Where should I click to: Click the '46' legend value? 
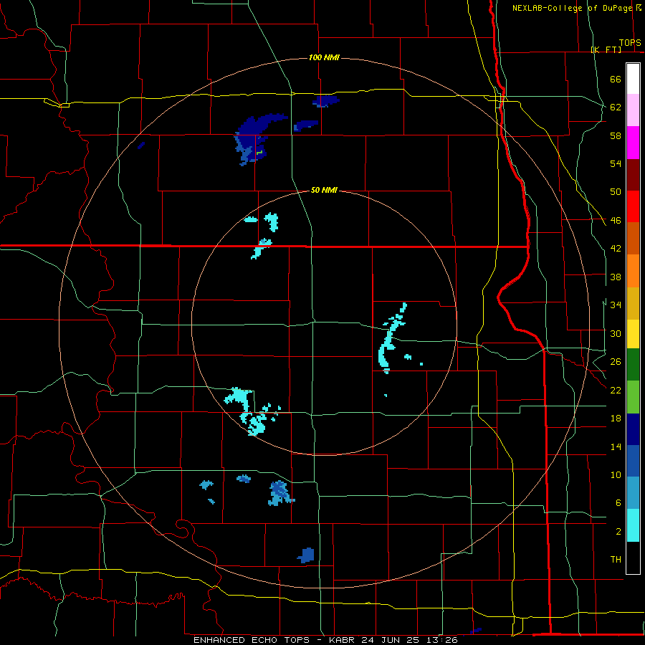(x=616, y=221)
